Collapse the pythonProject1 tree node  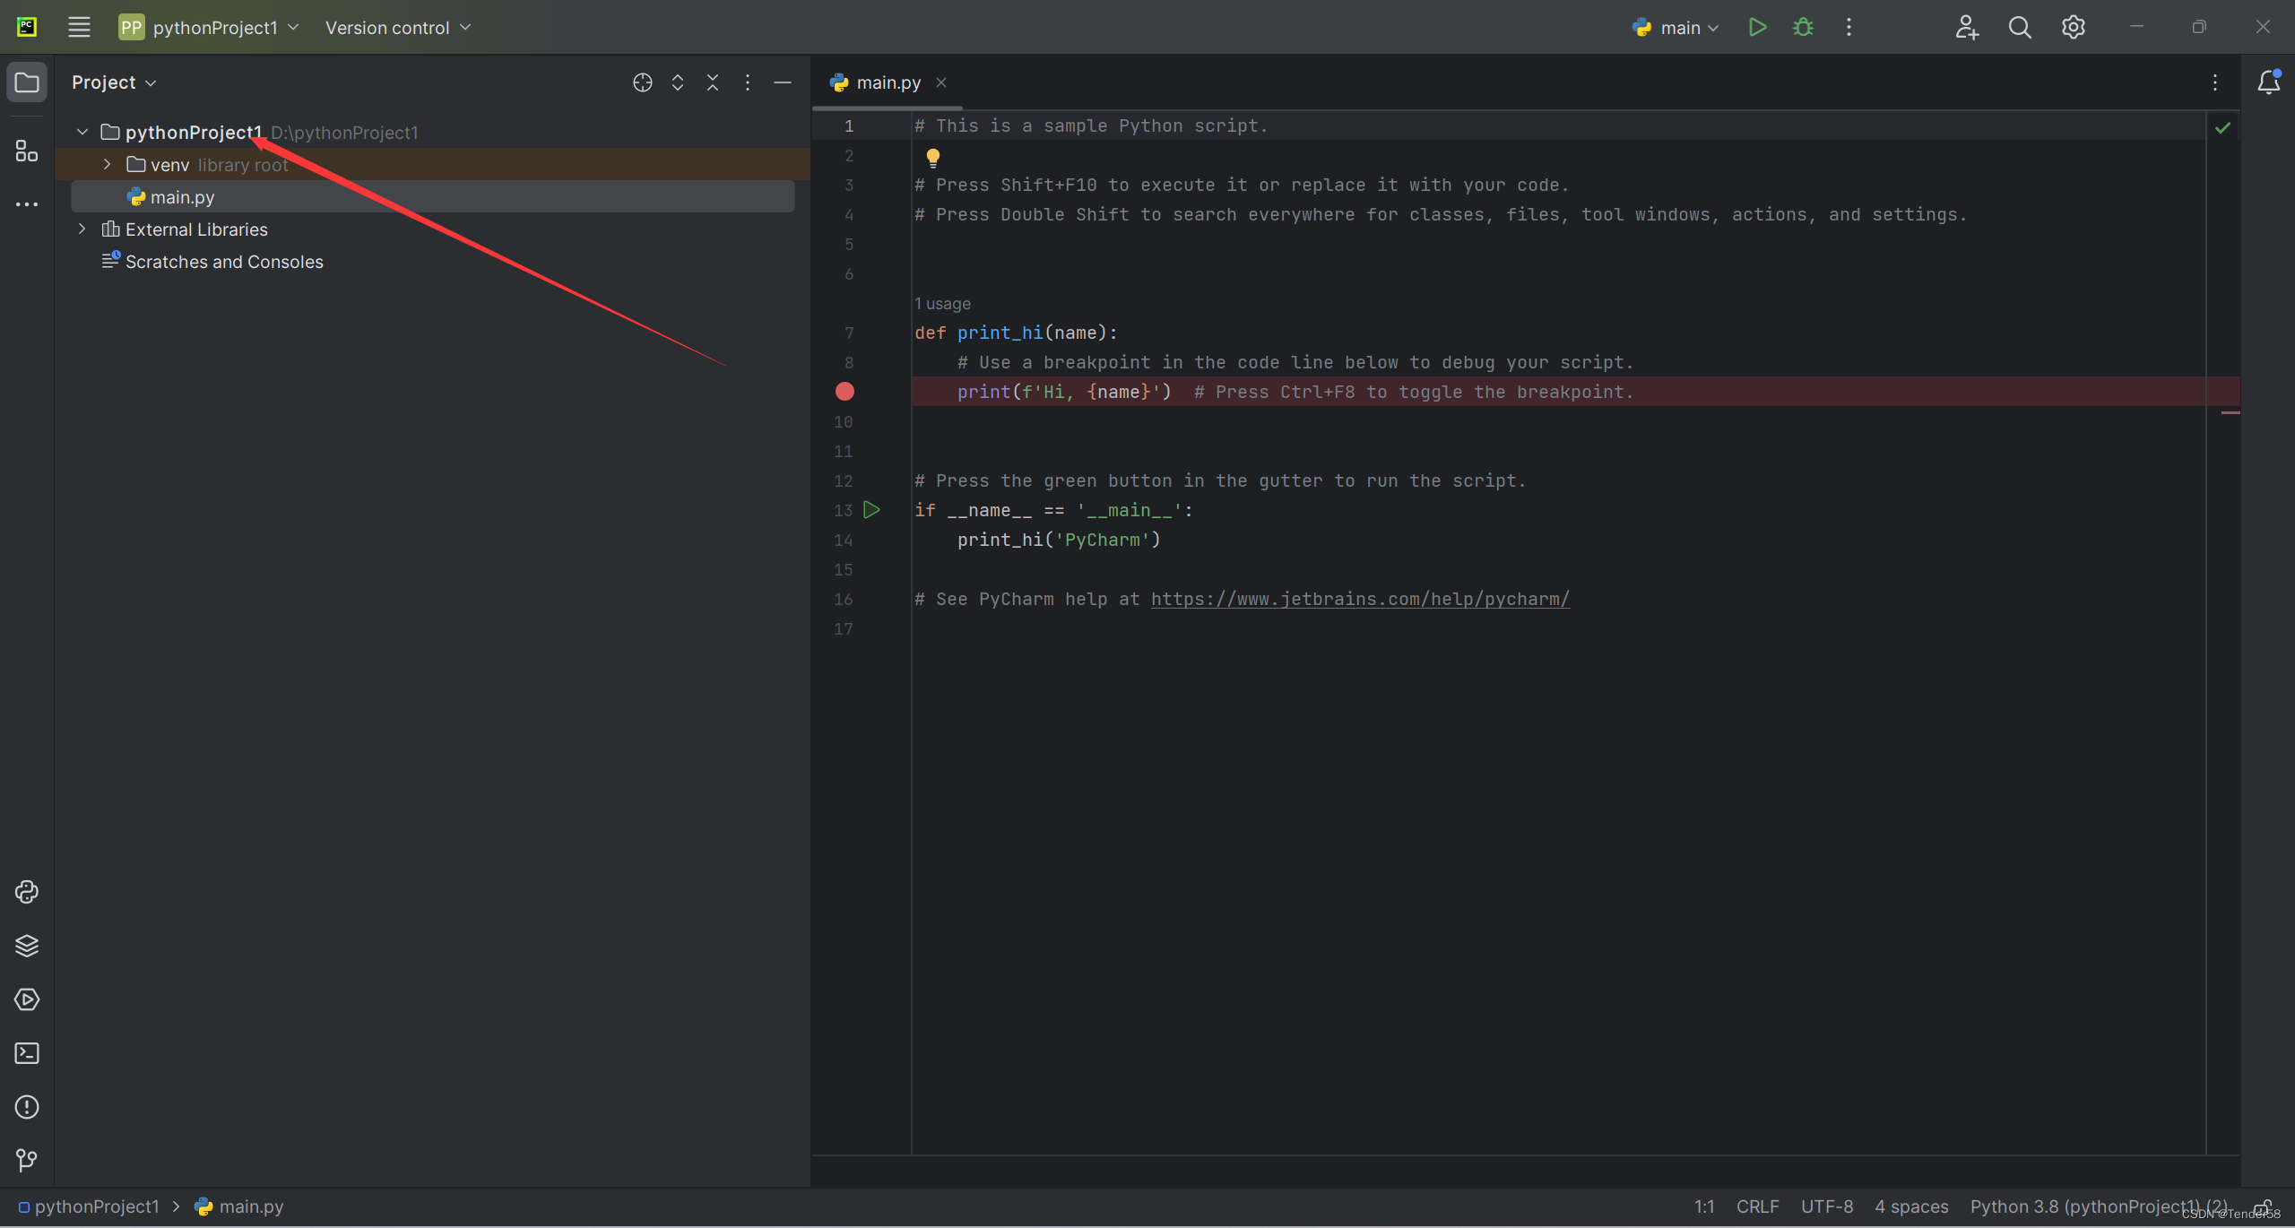(82, 132)
